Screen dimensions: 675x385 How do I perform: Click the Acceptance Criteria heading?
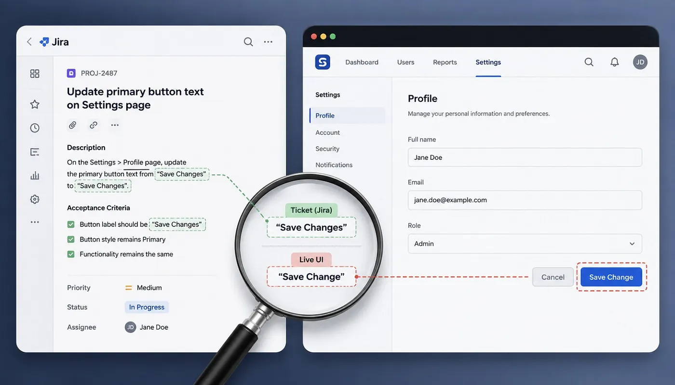(x=98, y=208)
